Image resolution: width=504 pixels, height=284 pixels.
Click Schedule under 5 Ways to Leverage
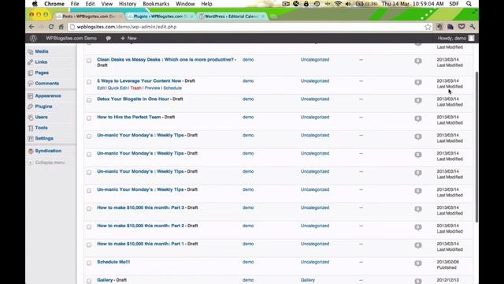click(x=172, y=88)
